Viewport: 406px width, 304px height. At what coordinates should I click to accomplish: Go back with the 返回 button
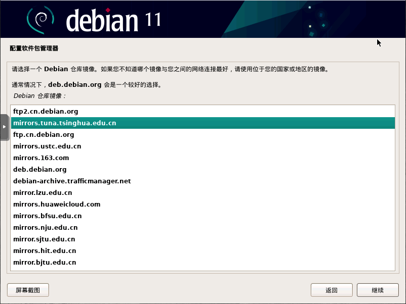332,290
